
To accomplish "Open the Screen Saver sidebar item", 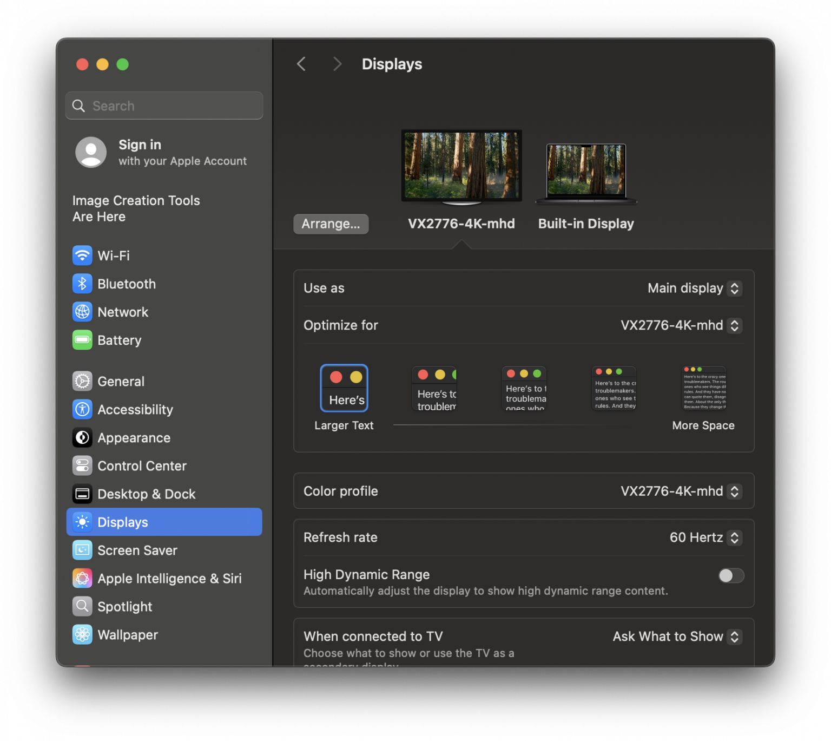I will pyautogui.click(x=137, y=550).
